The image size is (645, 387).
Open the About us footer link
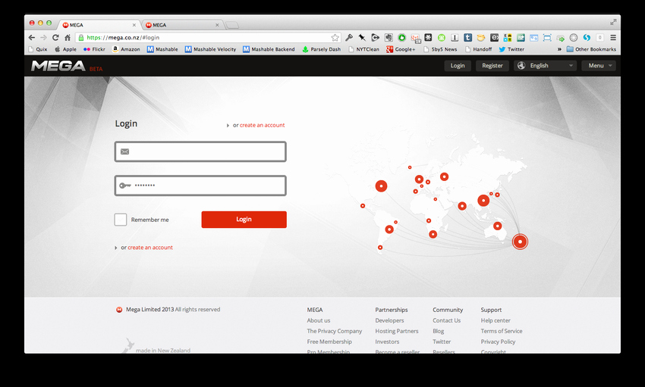(319, 320)
